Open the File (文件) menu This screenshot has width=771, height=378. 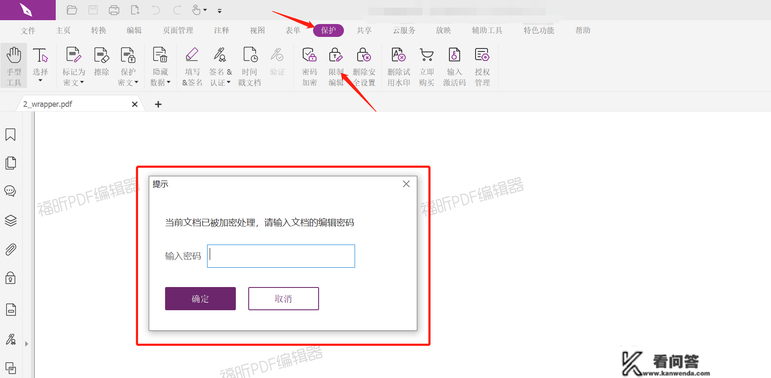pyautogui.click(x=28, y=30)
